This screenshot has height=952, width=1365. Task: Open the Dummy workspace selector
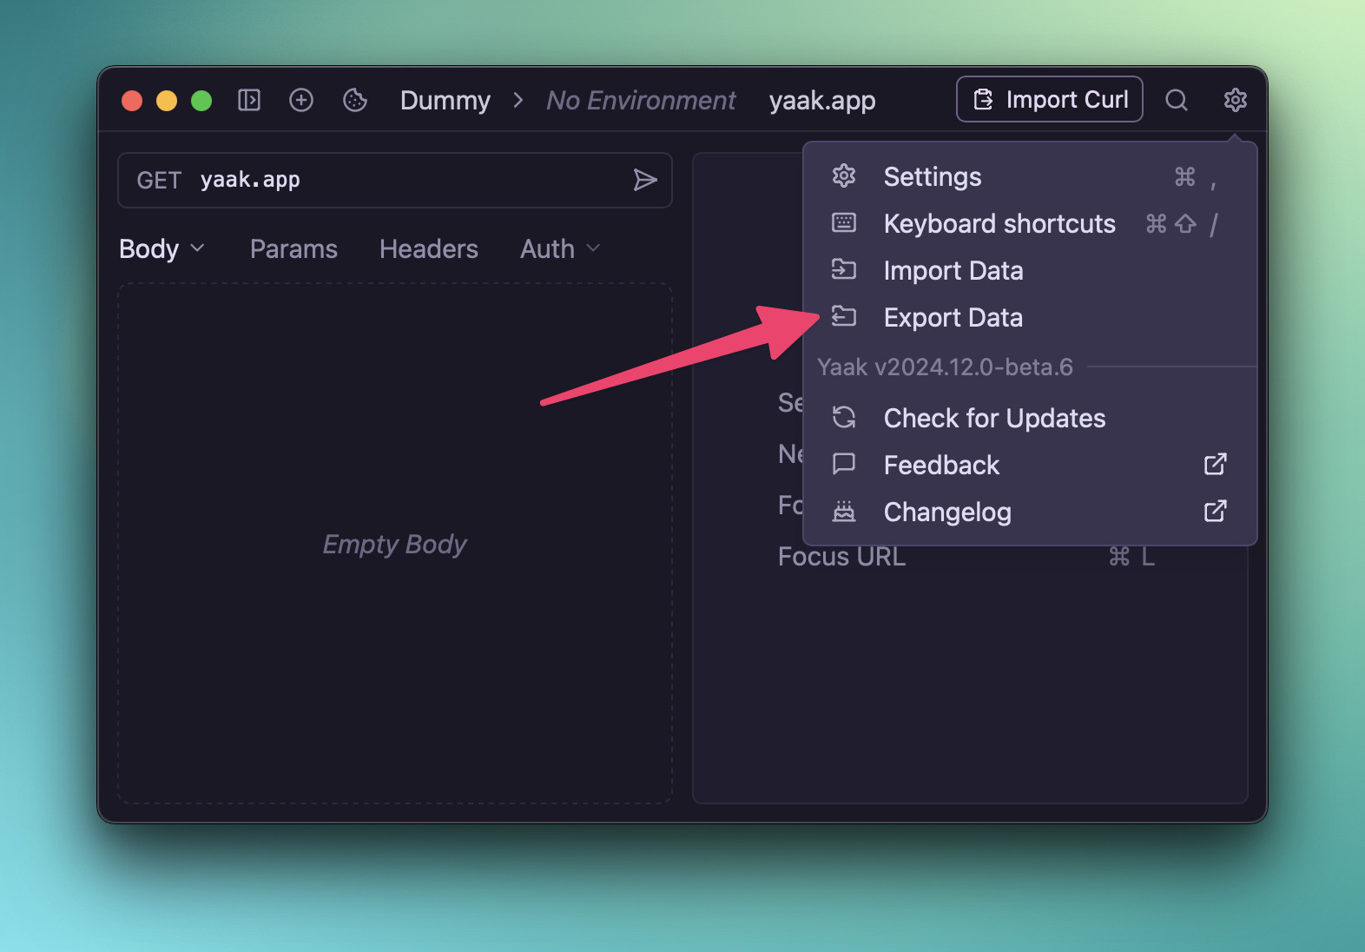[x=445, y=101]
